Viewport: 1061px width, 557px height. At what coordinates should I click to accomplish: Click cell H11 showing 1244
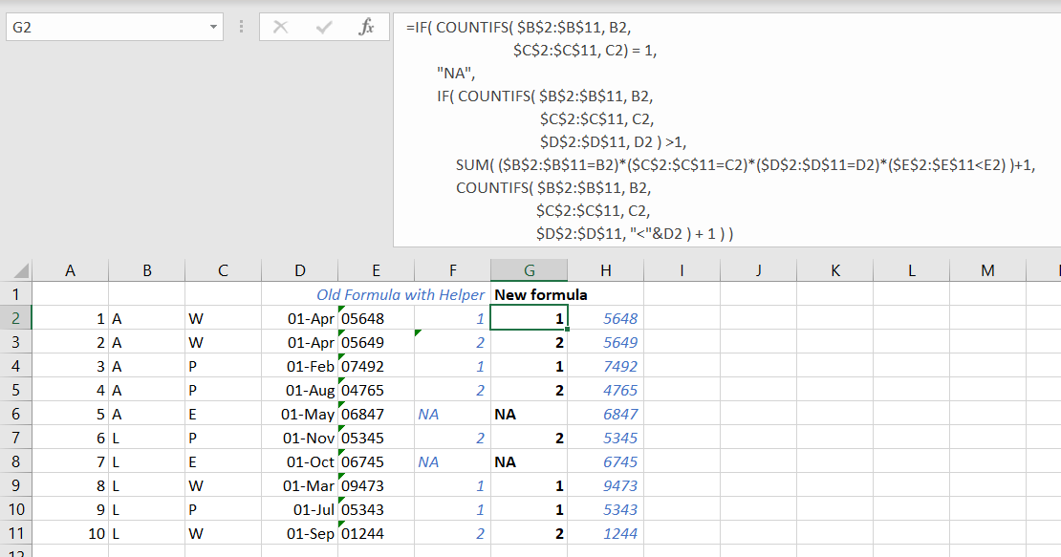tap(606, 533)
